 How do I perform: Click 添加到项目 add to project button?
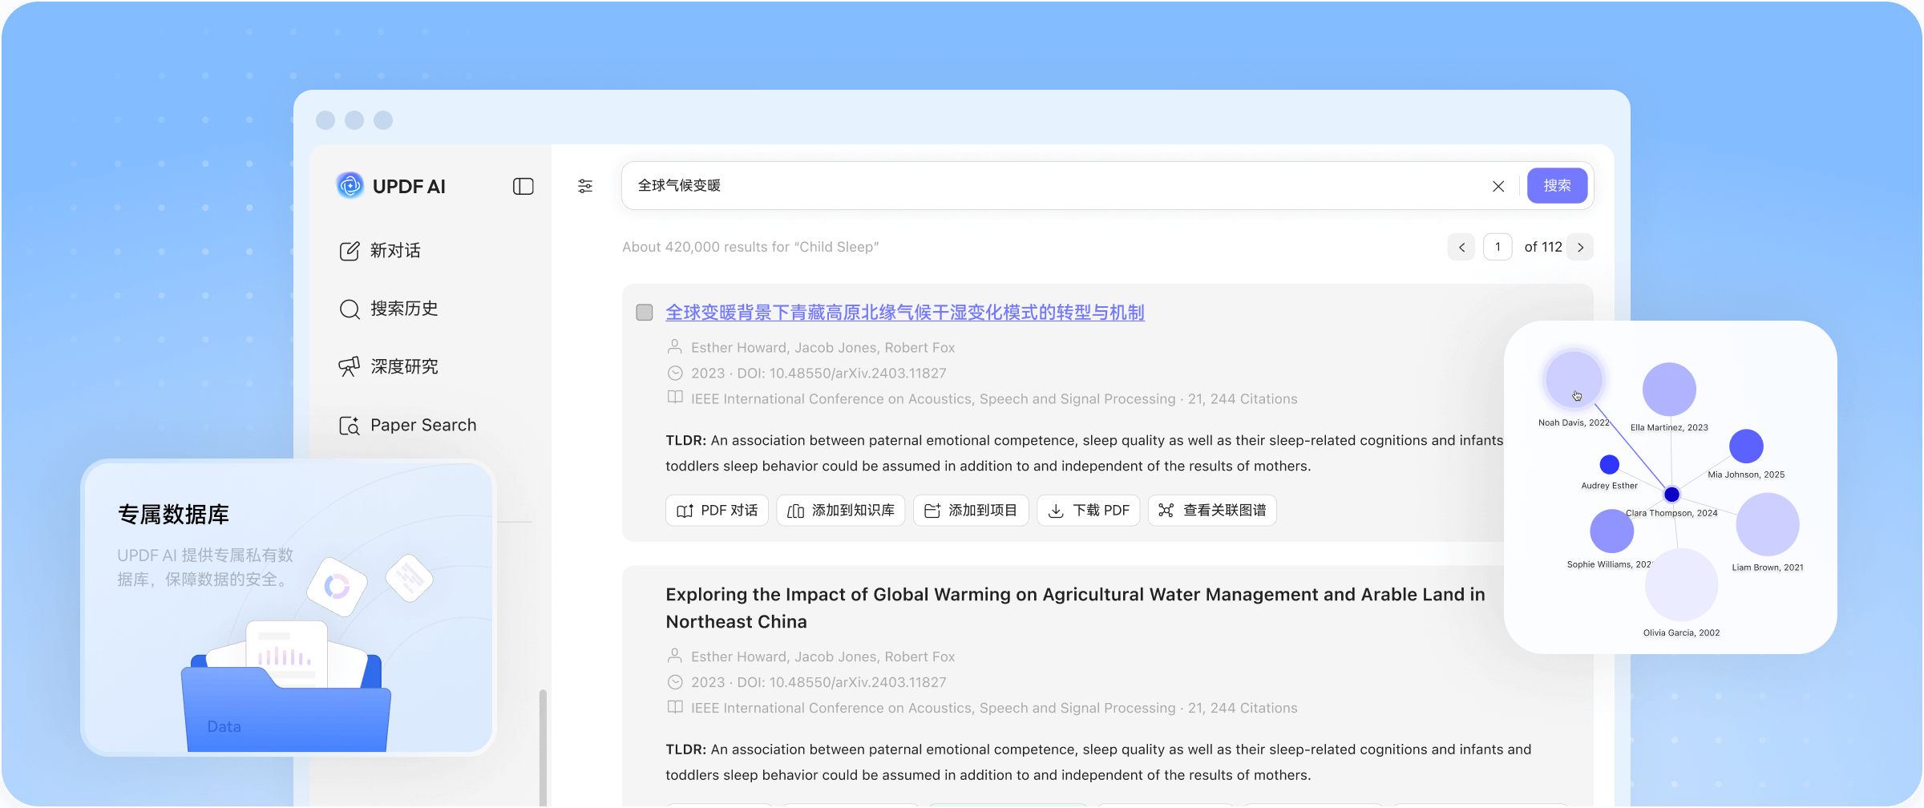click(x=970, y=511)
